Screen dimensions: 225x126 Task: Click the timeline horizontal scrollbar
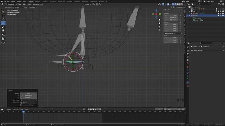tap(92, 123)
